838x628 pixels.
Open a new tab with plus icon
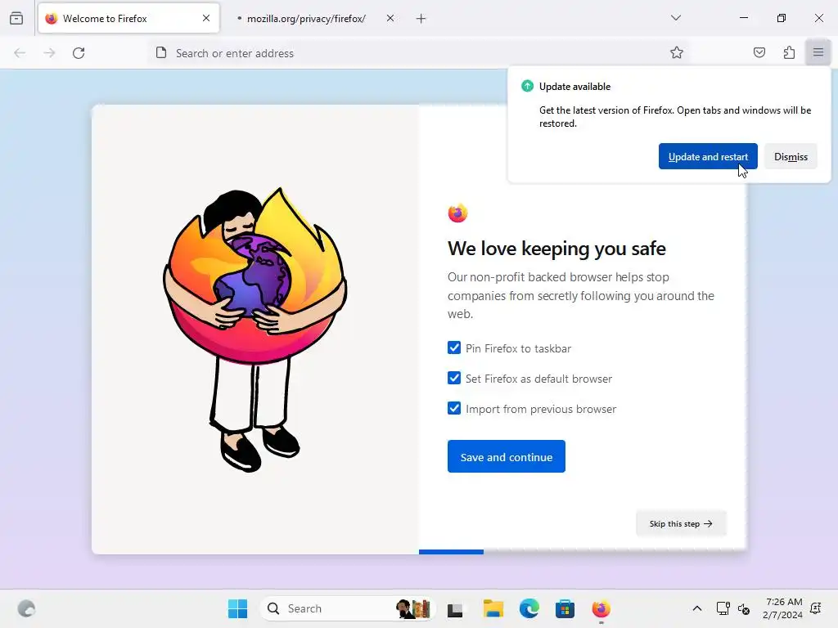[421, 19]
